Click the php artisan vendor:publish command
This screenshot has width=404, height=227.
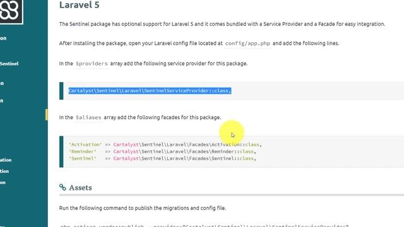pyautogui.click(x=204, y=226)
